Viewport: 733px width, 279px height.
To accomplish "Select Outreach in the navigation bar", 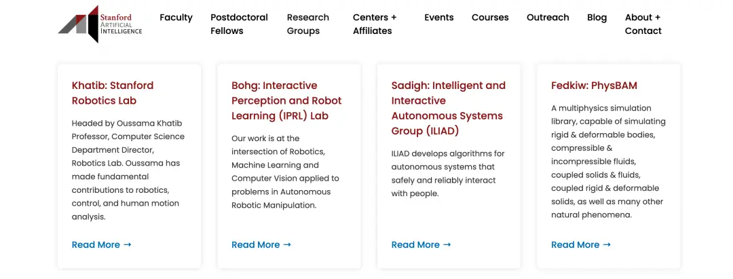I will click(x=548, y=18).
